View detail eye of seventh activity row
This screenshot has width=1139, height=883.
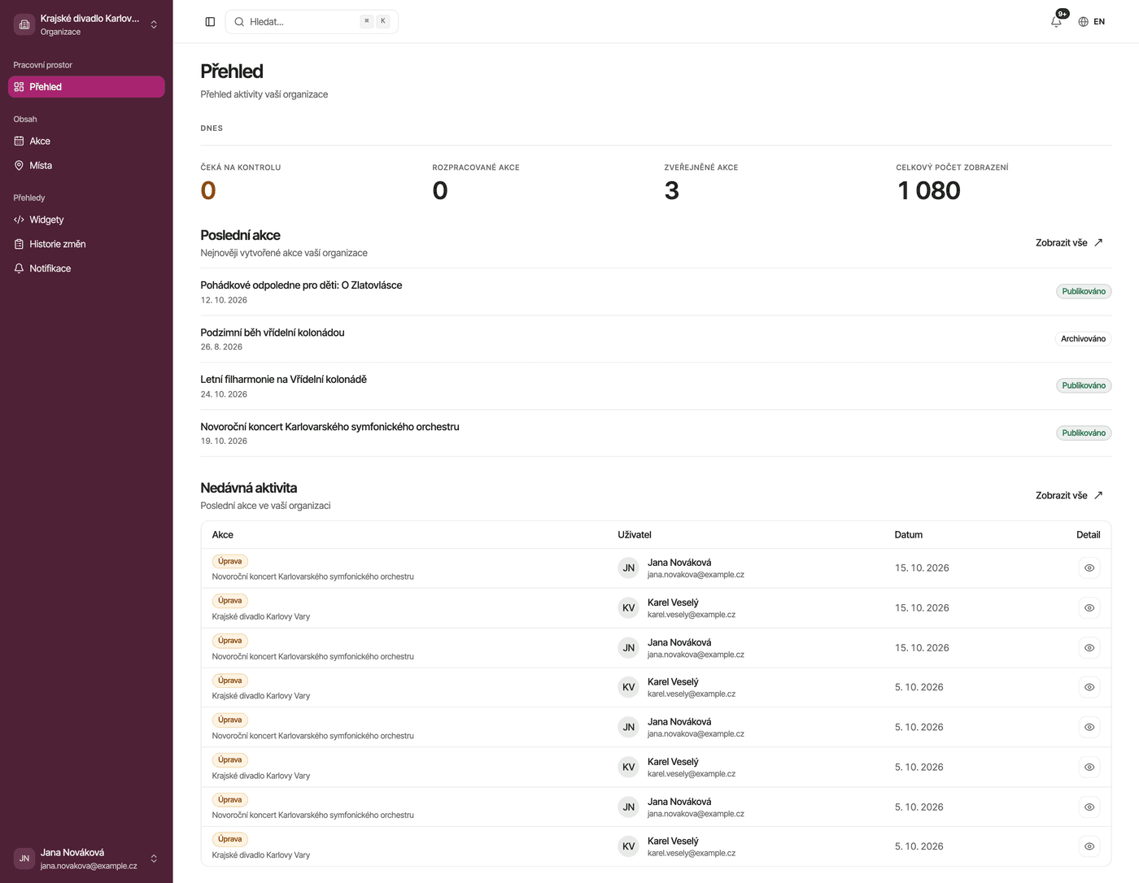click(1089, 807)
